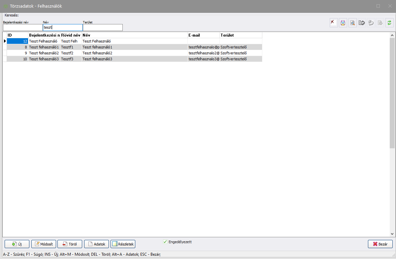
Task: Click the Új button to add user
Action: pos(17,244)
